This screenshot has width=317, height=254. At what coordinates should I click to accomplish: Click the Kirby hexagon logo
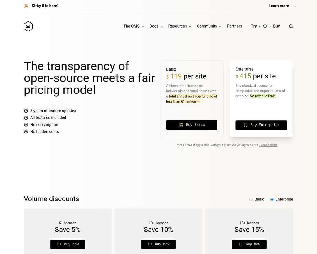[28, 26]
